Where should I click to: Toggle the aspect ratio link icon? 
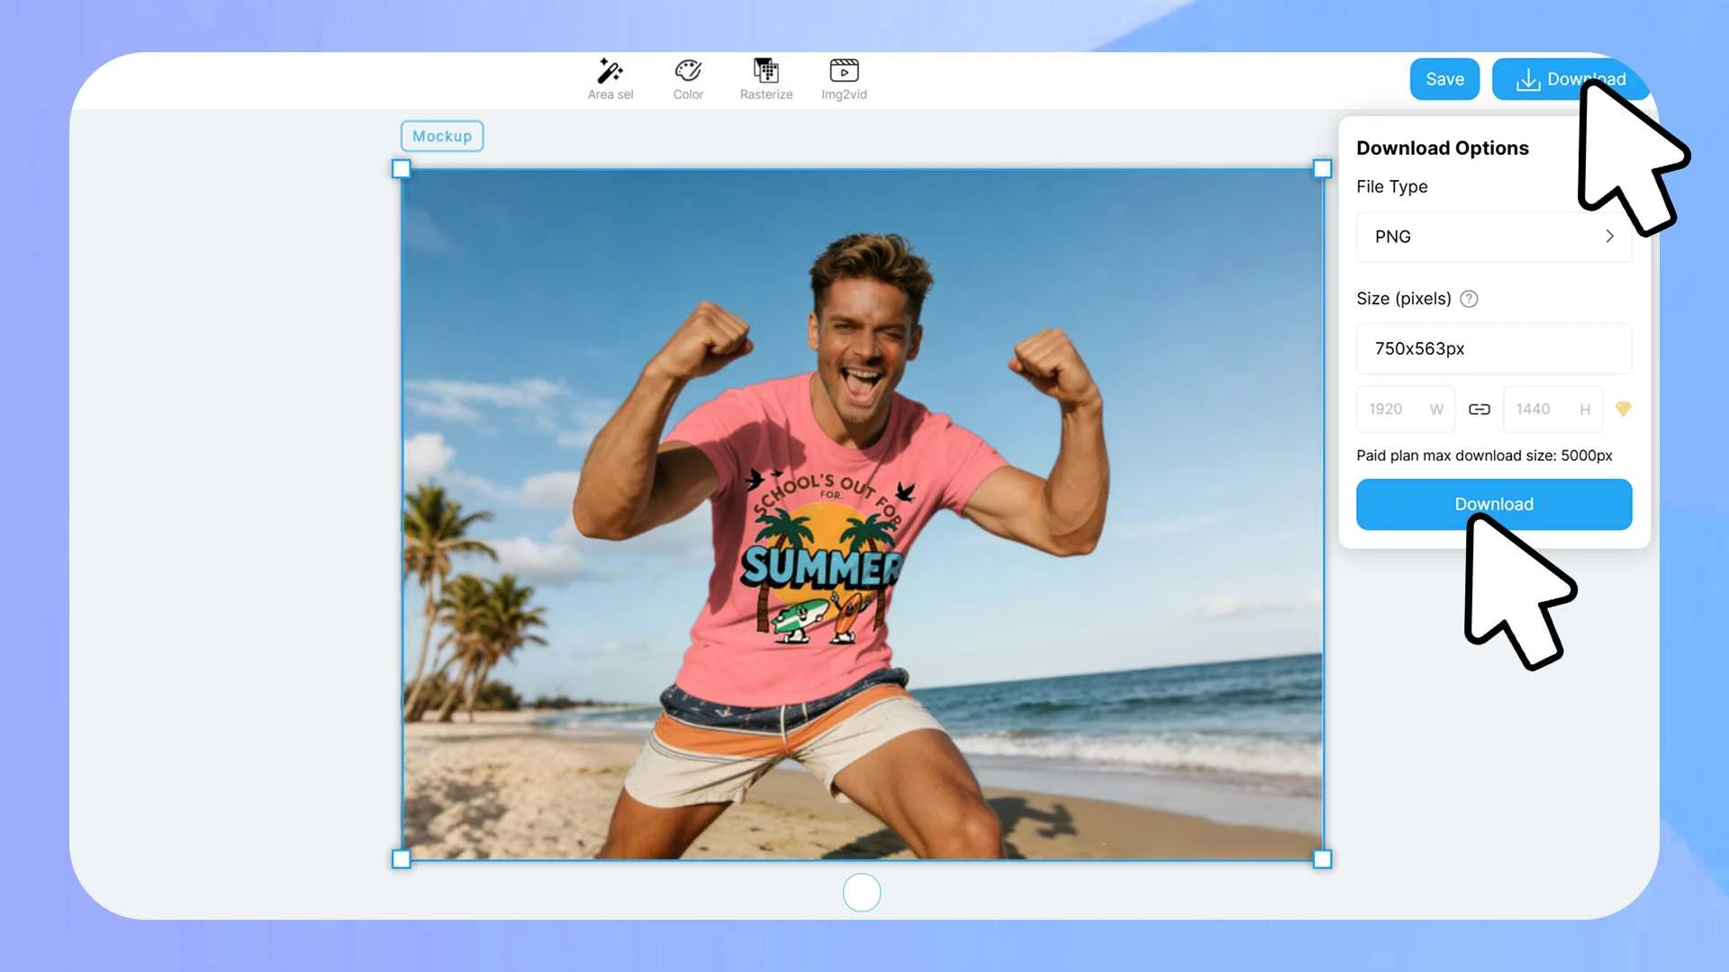1480,409
